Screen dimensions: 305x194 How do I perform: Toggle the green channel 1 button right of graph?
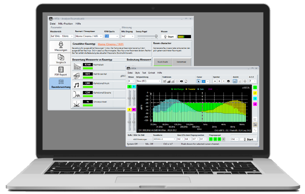pyautogui.click(x=255, y=88)
